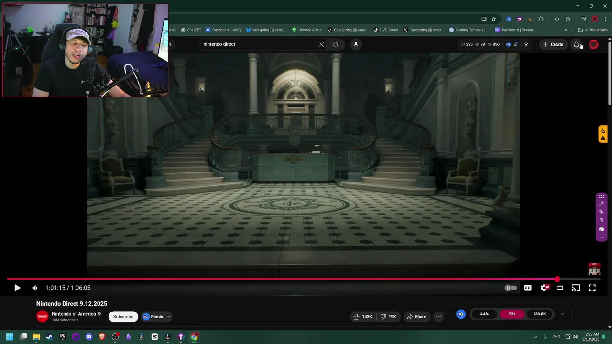The image size is (612, 344).
Task: Mute the video volume speaker icon
Action: coord(34,288)
